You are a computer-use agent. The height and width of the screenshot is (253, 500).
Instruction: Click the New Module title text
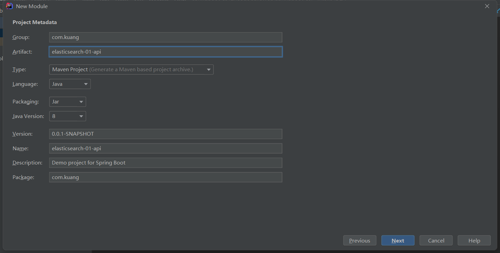click(x=32, y=6)
